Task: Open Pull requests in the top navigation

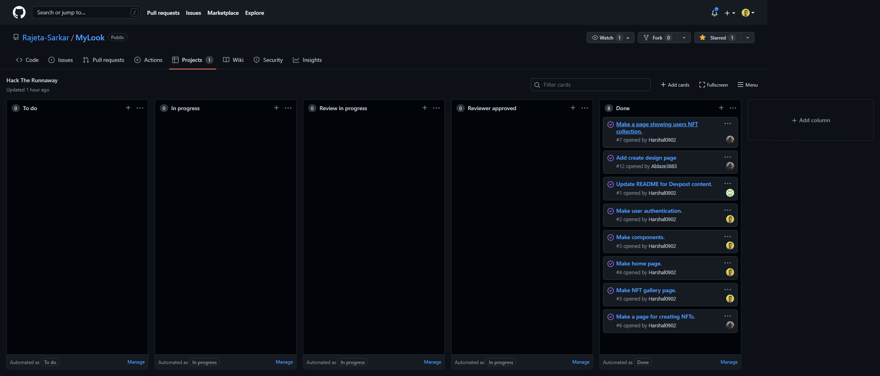Action: [x=163, y=13]
